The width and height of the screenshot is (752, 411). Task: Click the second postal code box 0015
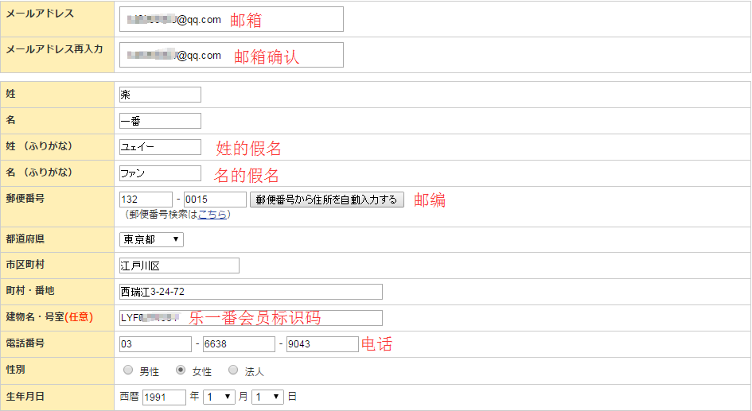[215, 200]
